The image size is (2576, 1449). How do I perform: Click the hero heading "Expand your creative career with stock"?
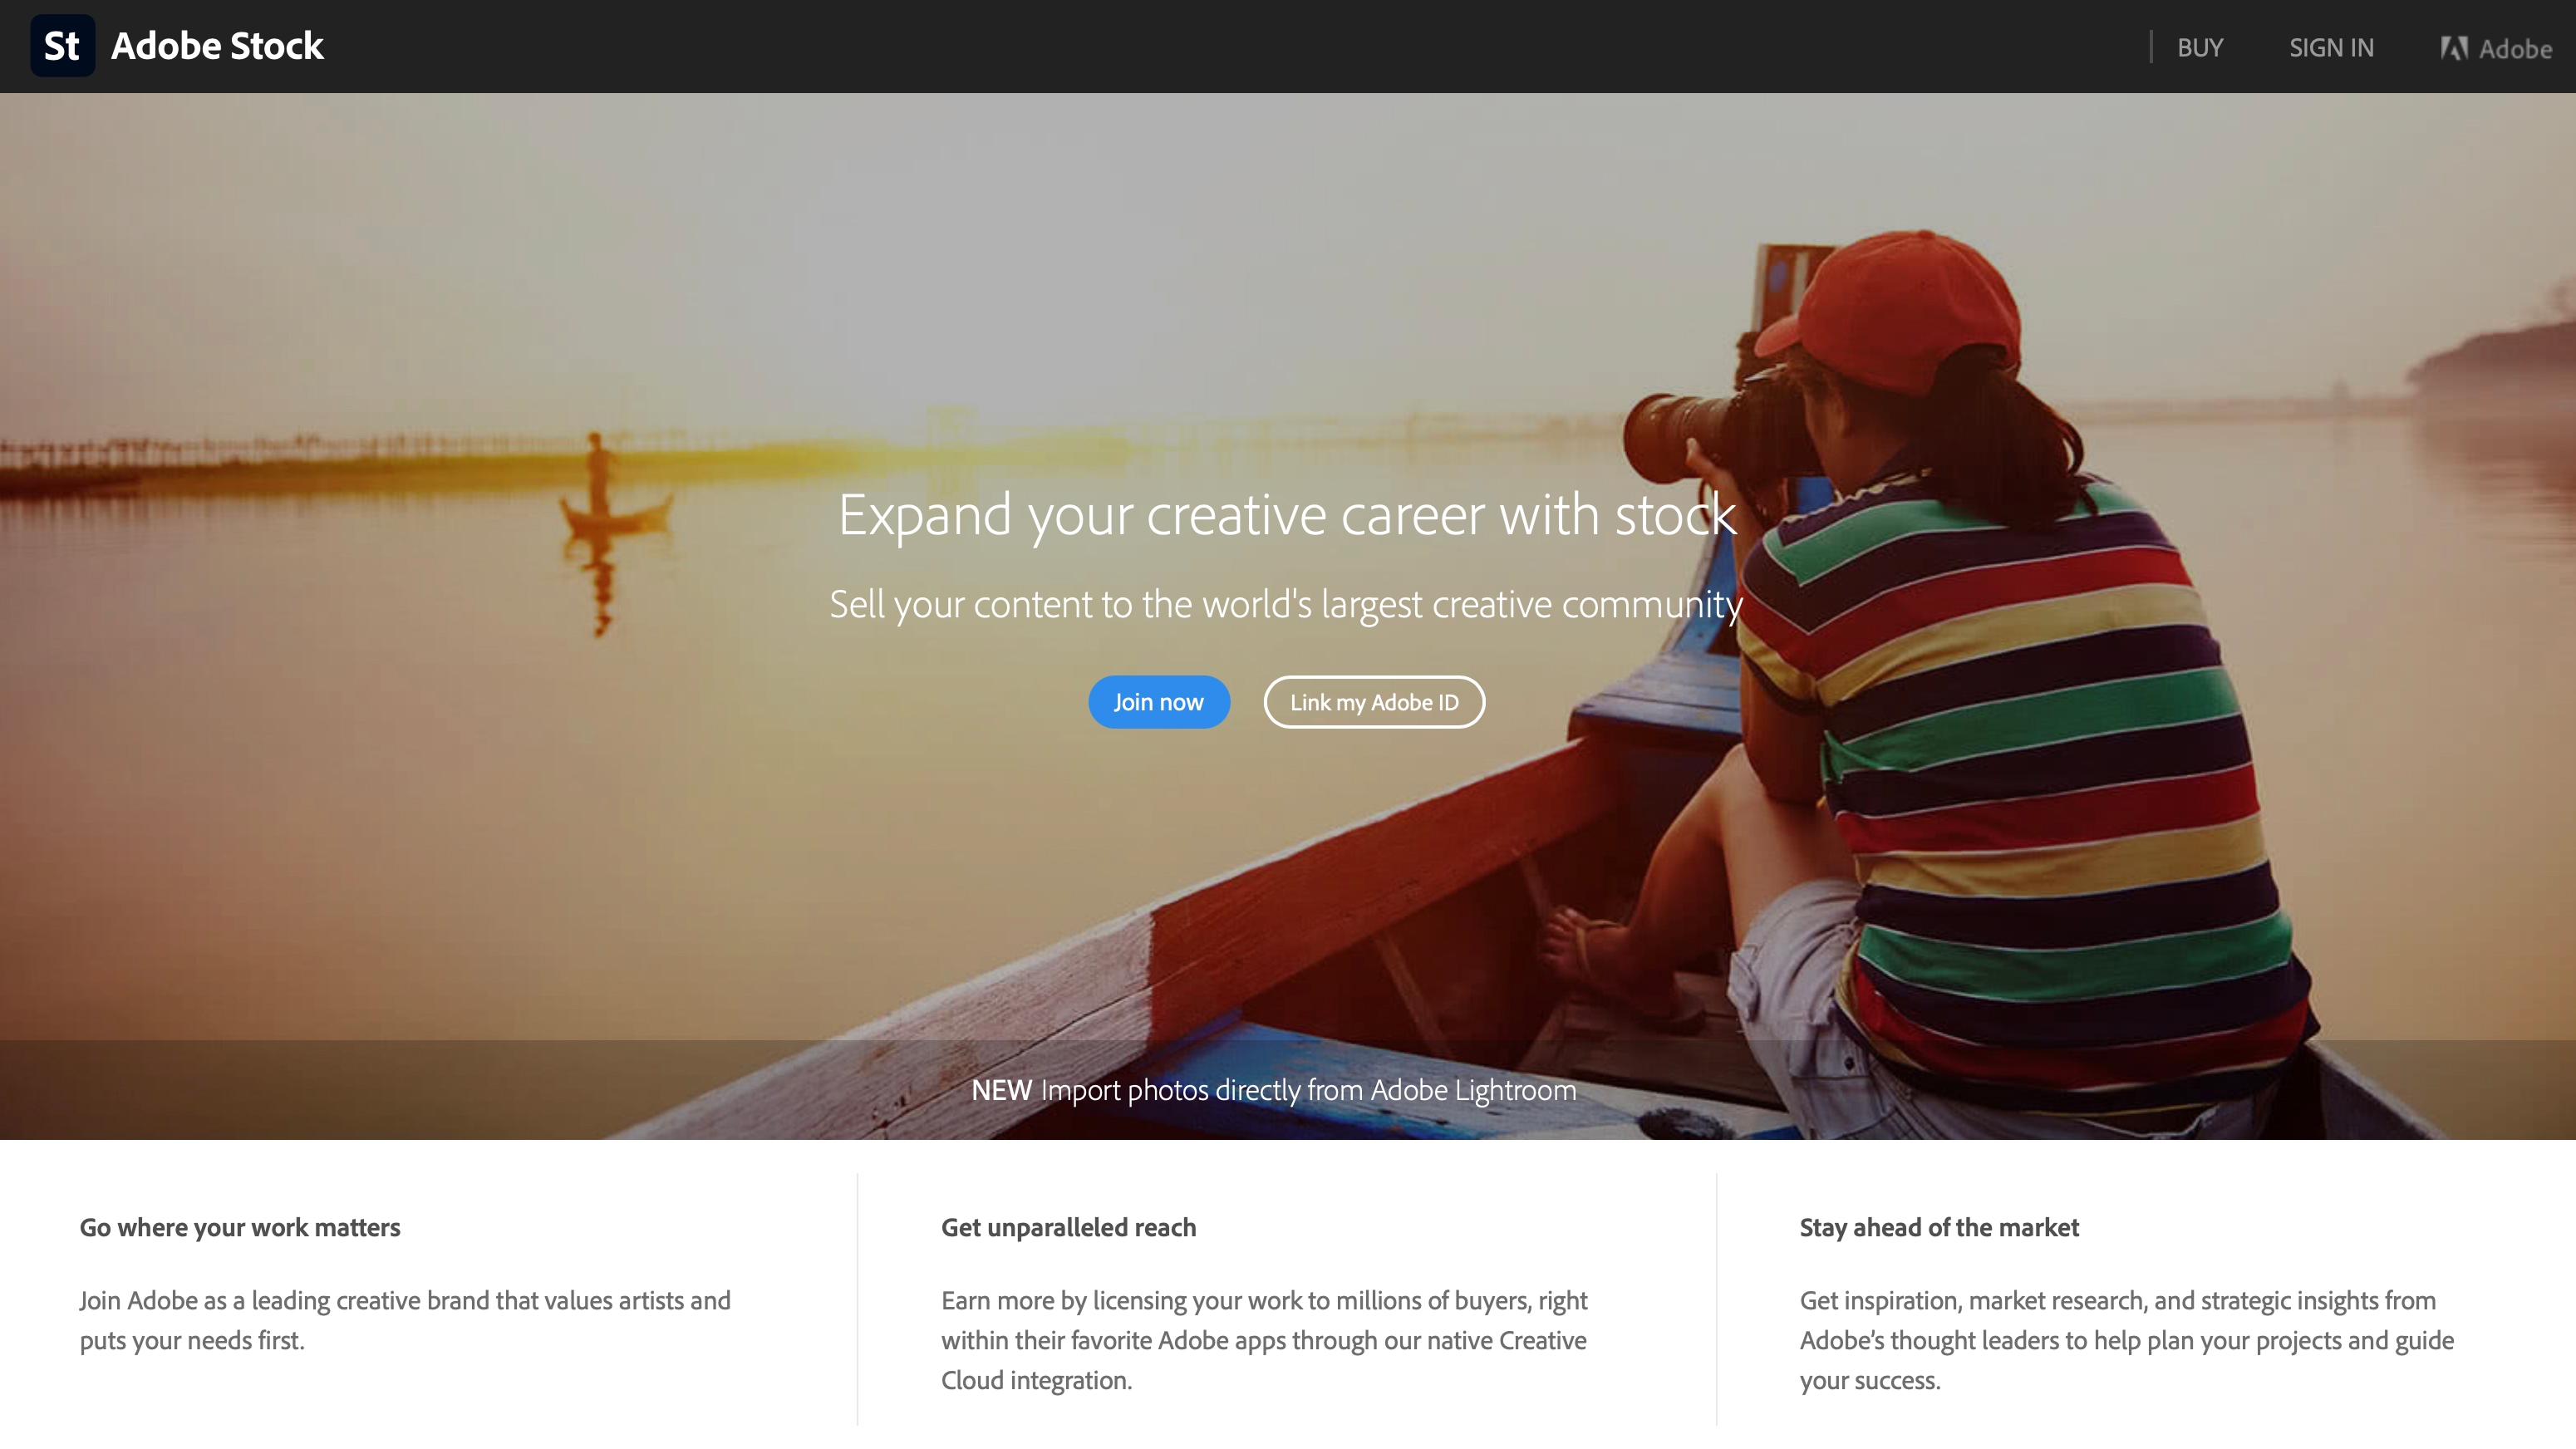(x=1287, y=515)
